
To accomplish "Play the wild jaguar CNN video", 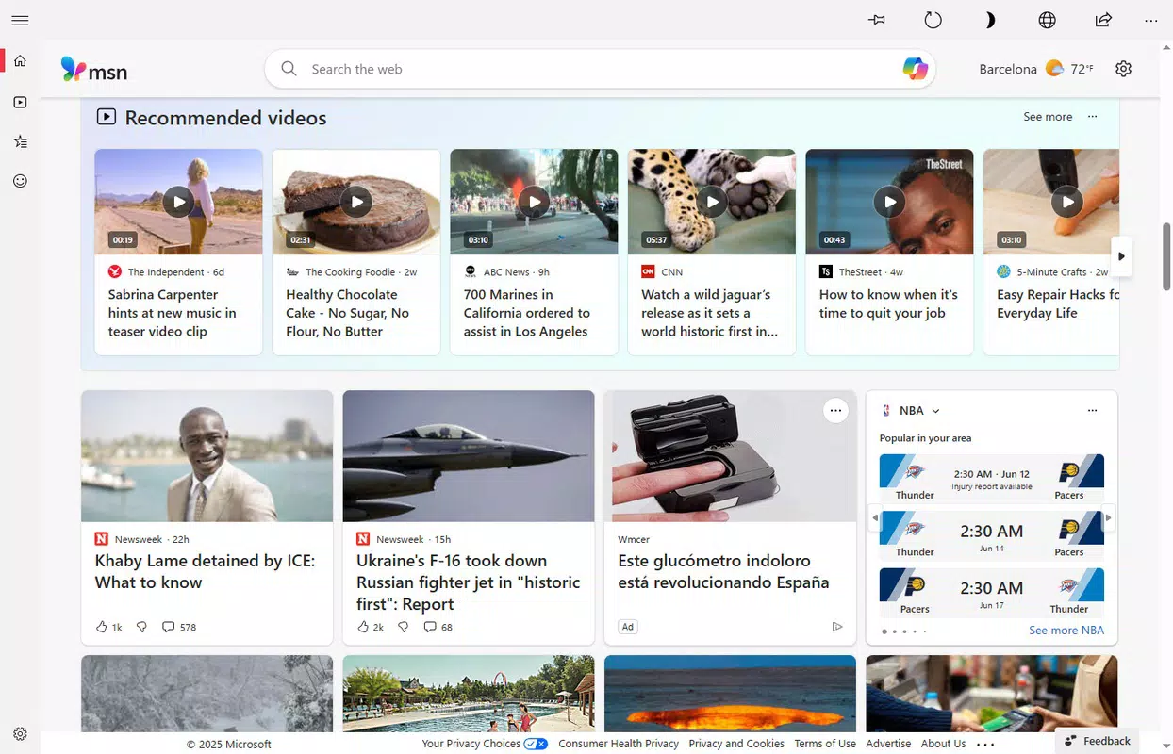I will pyautogui.click(x=712, y=202).
